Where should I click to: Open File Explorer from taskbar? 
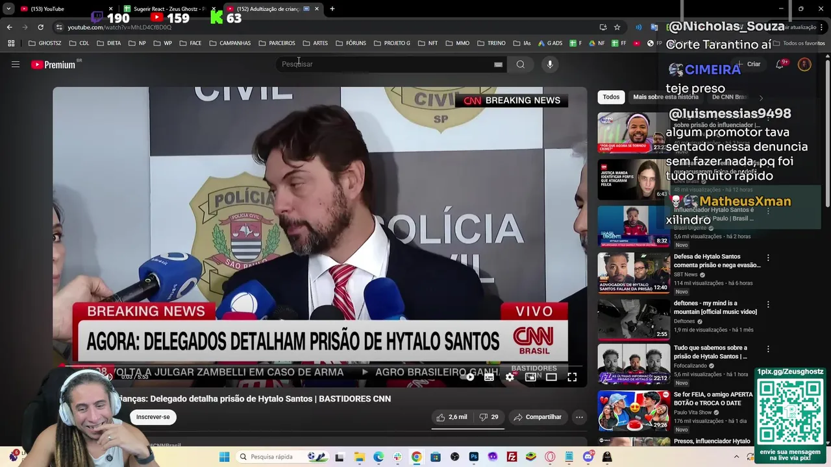click(360, 457)
